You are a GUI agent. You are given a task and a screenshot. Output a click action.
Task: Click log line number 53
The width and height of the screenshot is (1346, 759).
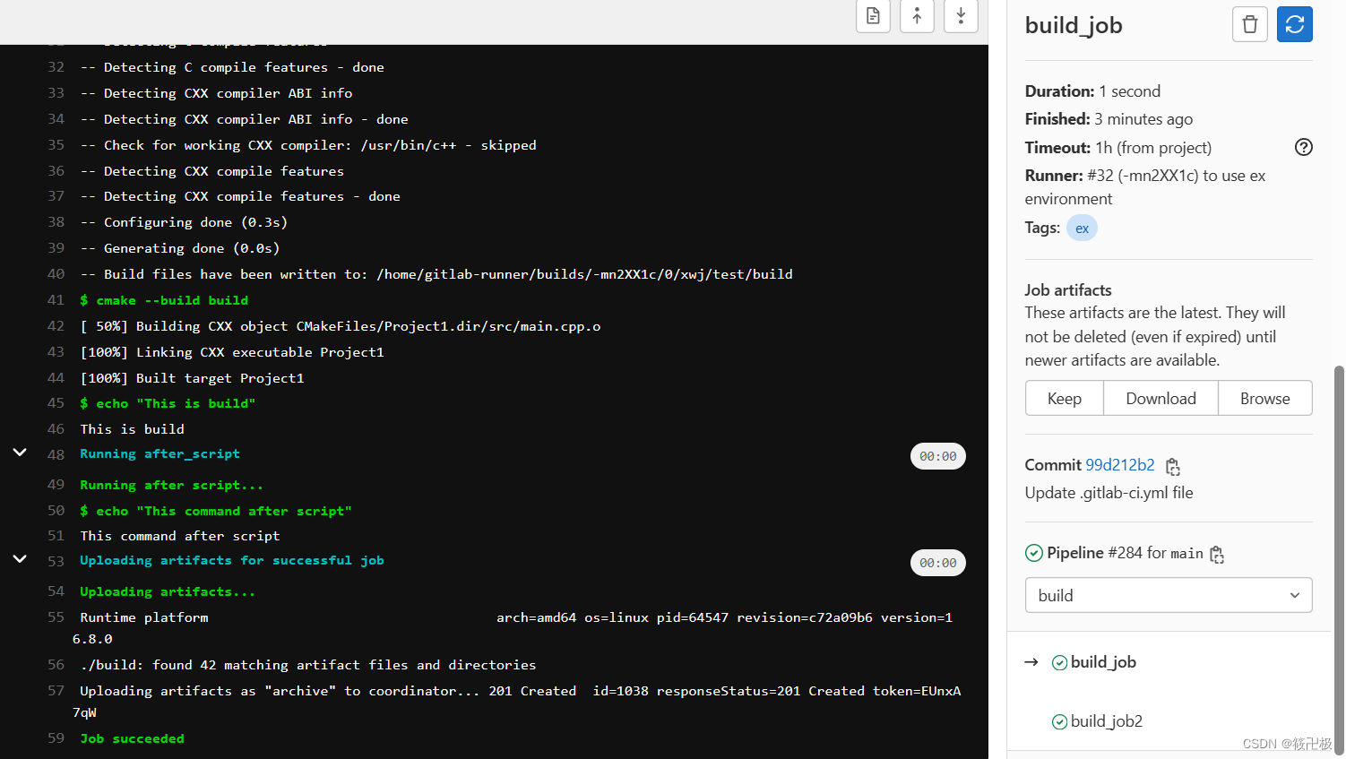pyautogui.click(x=56, y=561)
